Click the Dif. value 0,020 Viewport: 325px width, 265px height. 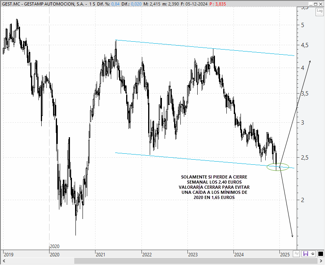(x=136, y=4)
